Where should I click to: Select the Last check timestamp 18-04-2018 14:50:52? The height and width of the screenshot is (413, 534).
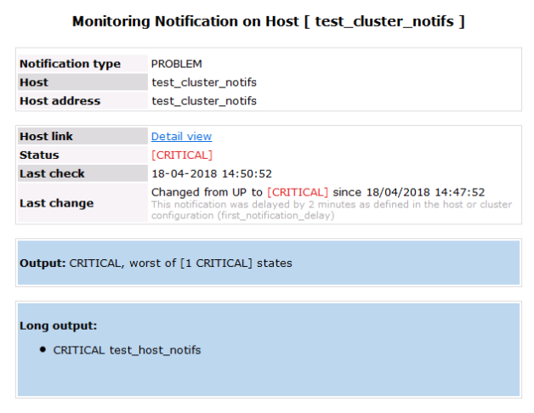[x=211, y=174]
